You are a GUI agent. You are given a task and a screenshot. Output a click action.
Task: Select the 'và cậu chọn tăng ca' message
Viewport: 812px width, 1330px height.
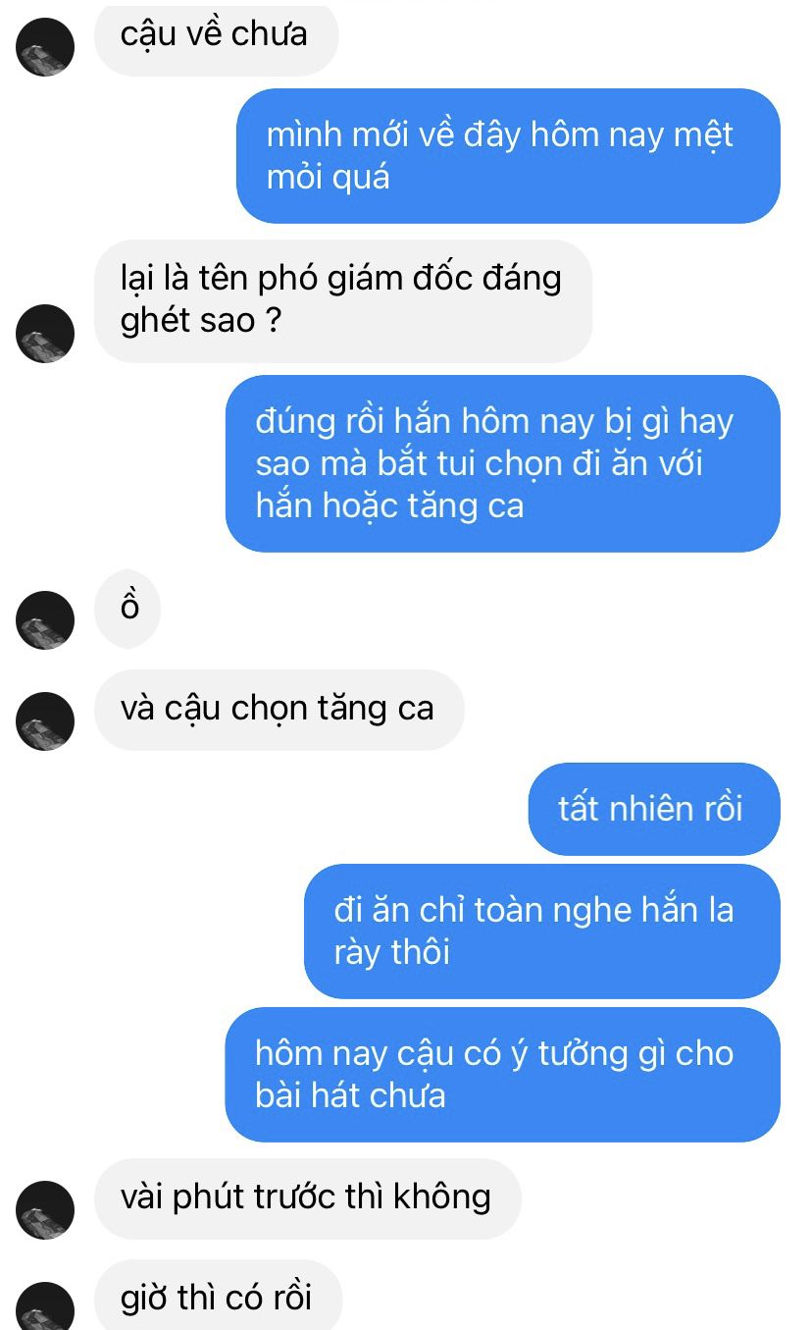coord(279,710)
